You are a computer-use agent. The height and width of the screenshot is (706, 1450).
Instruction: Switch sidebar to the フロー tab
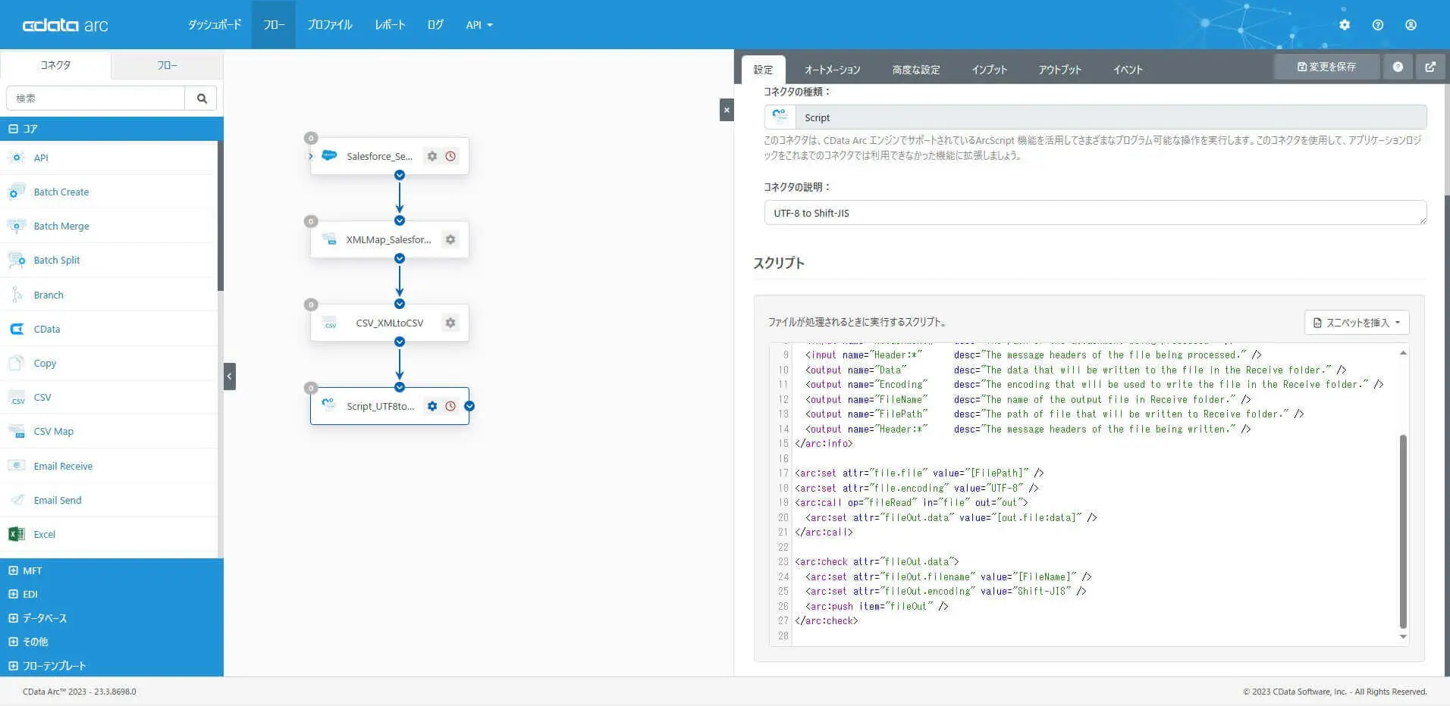(168, 66)
